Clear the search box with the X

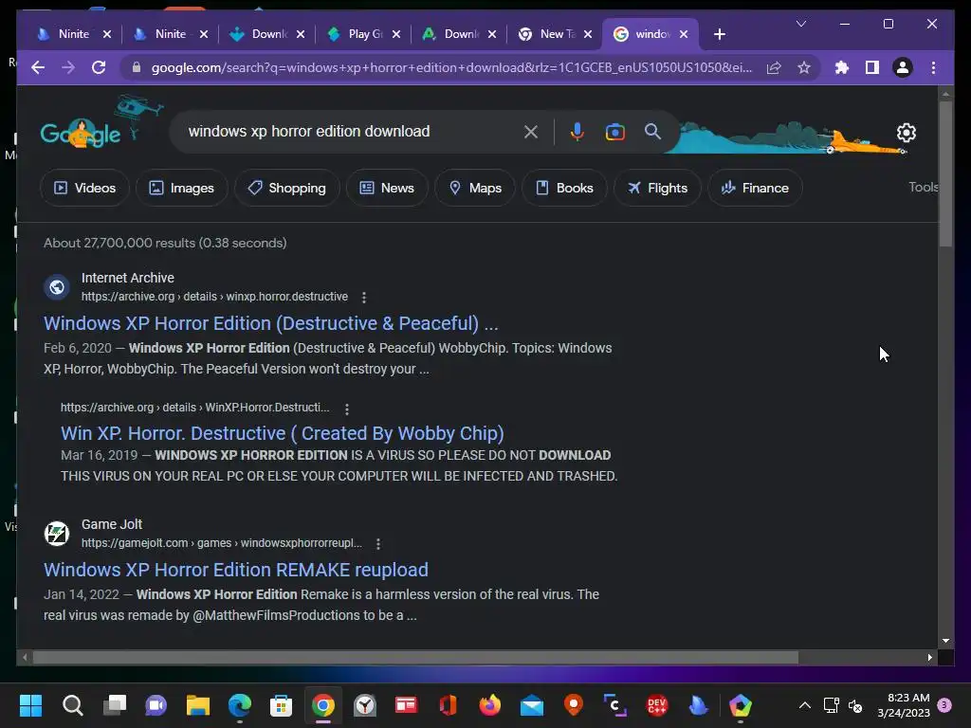pos(531,132)
